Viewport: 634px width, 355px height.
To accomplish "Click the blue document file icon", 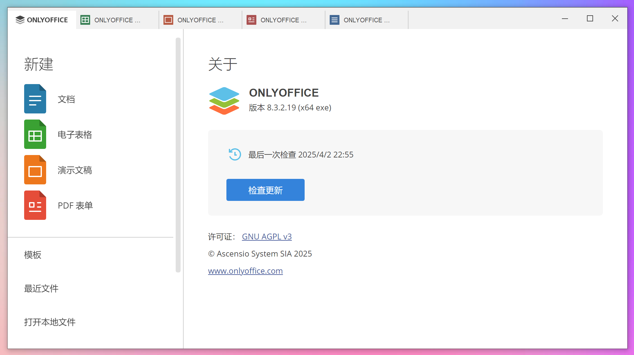I will coord(35,99).
